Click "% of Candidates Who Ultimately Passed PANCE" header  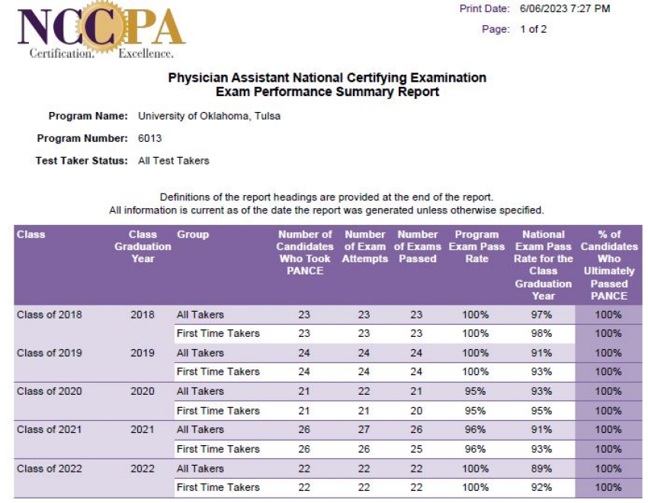click(608, 264)
